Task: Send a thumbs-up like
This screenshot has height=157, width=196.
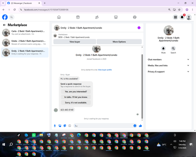Action: (x=140, y=126)
